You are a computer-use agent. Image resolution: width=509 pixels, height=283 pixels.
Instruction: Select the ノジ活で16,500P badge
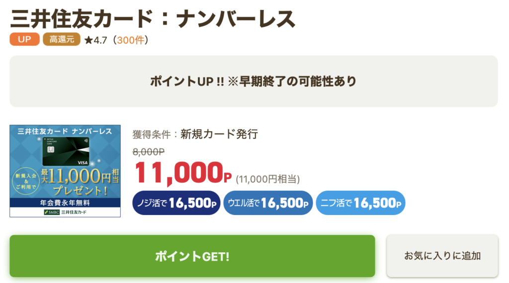point(176,203)
